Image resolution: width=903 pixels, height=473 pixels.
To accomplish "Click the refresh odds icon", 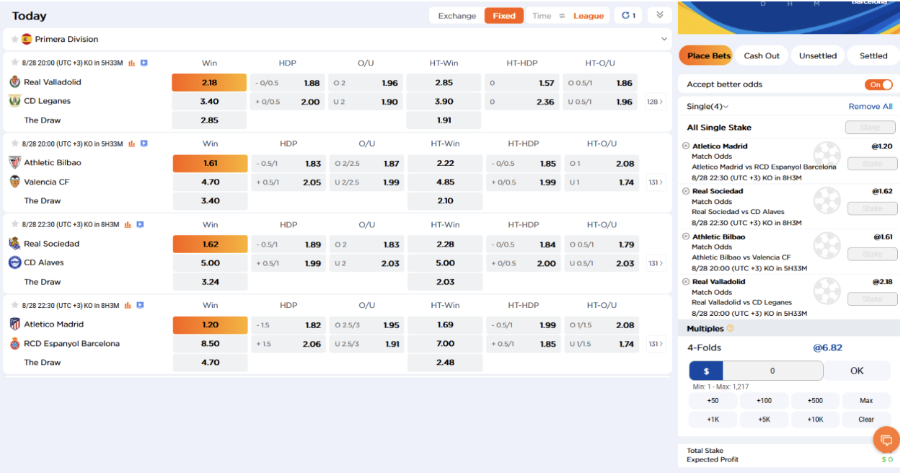I will pos(627,16).
